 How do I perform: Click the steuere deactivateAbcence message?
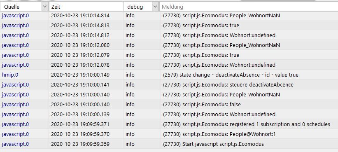(228, 85)
